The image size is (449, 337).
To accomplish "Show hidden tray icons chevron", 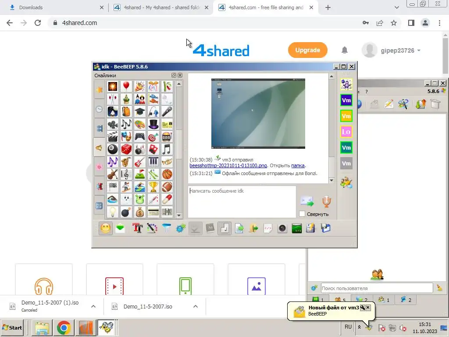I will click(x=359, y=327).
